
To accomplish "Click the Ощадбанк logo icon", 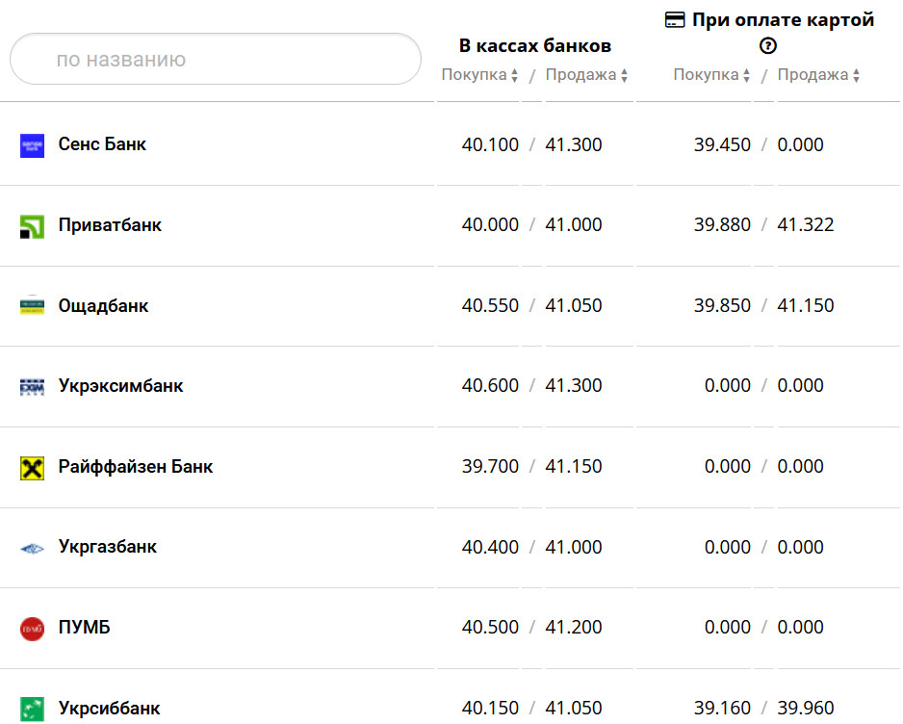I will (x=32, y=307).
